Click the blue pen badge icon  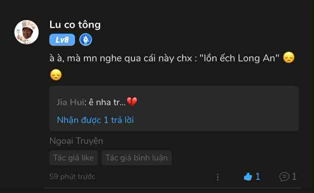click(86, 40)
